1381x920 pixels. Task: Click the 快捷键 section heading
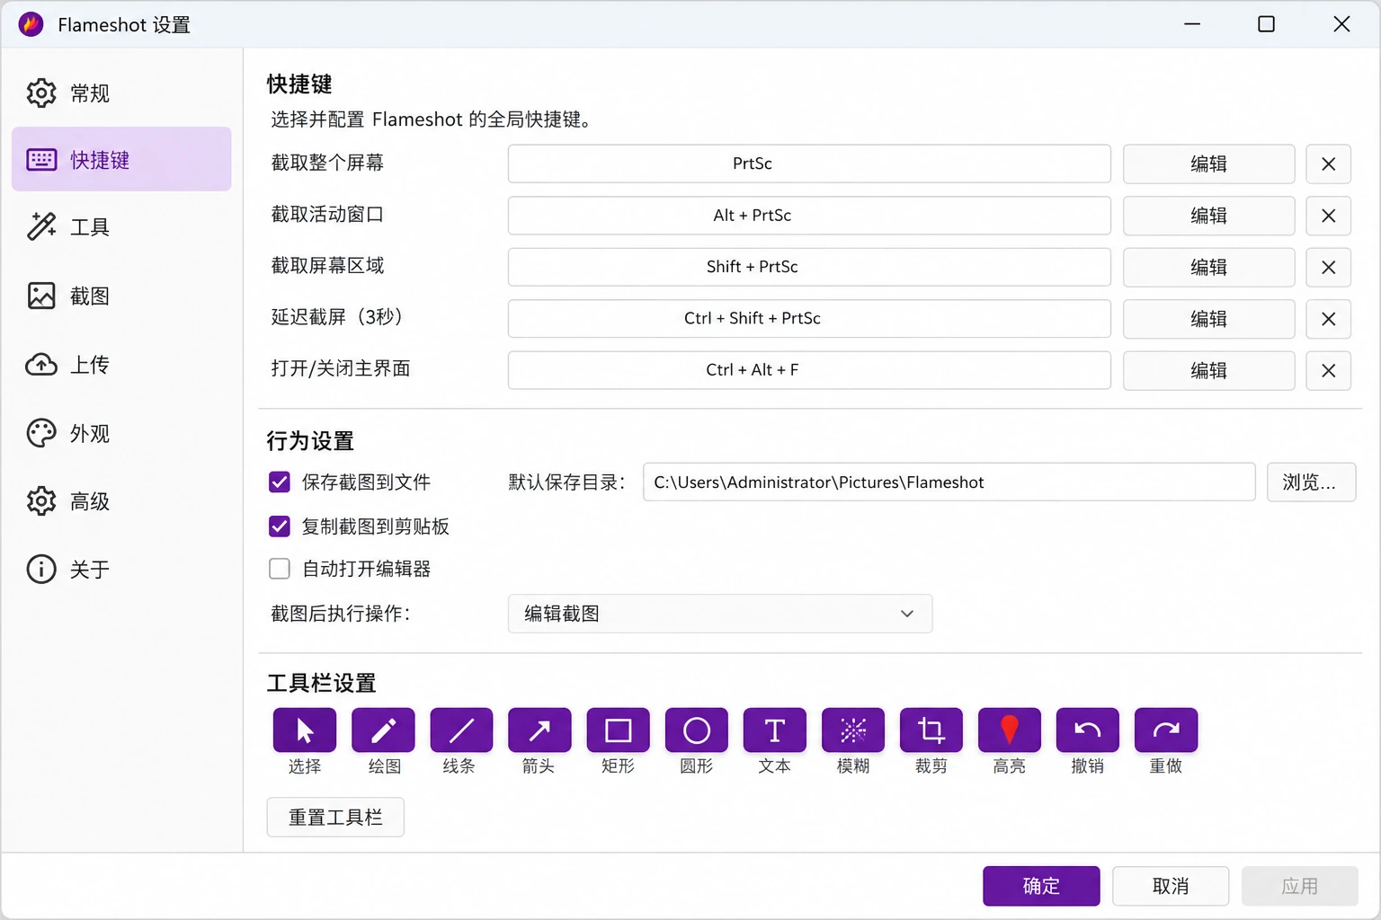(x=299, y=84)
